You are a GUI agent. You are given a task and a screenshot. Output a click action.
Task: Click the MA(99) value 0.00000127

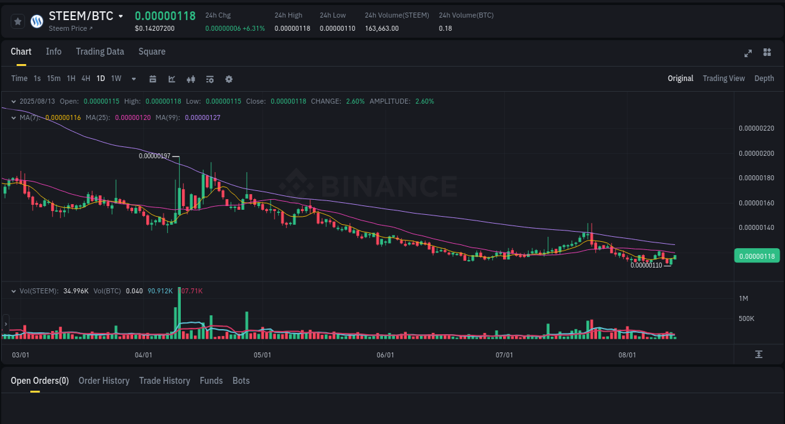(202, 117)
